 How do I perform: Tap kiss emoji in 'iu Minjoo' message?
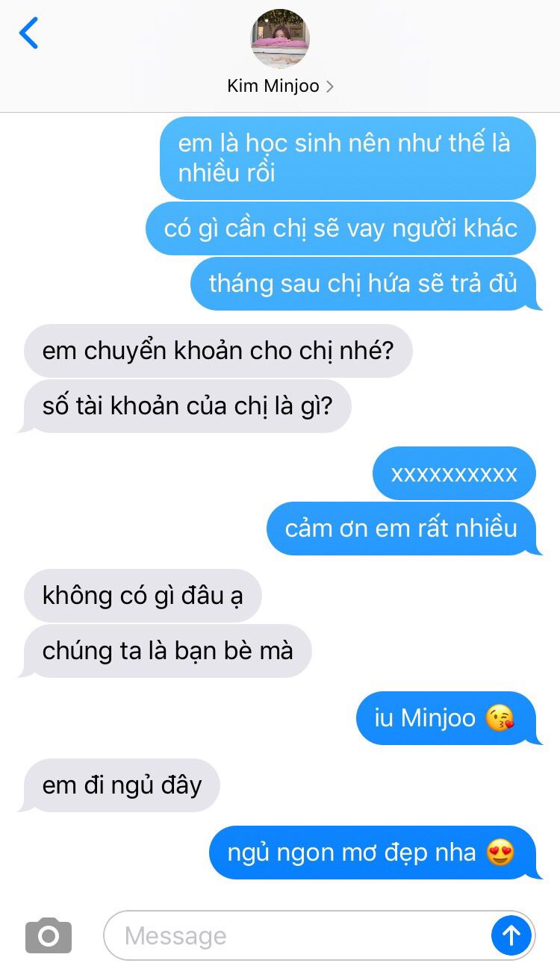pyautogui.click(x=500, y=718)
